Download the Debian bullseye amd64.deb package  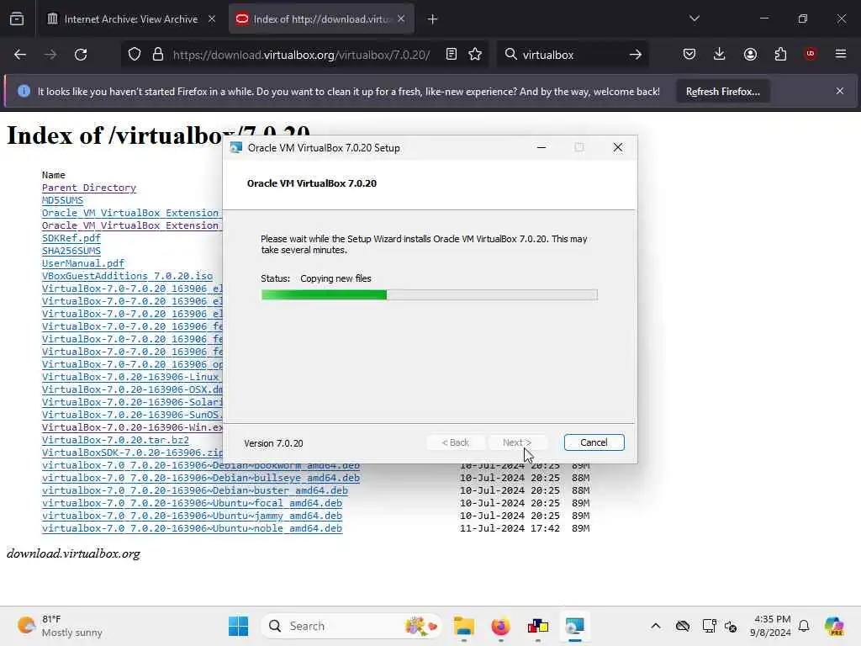tap(201, 479)
